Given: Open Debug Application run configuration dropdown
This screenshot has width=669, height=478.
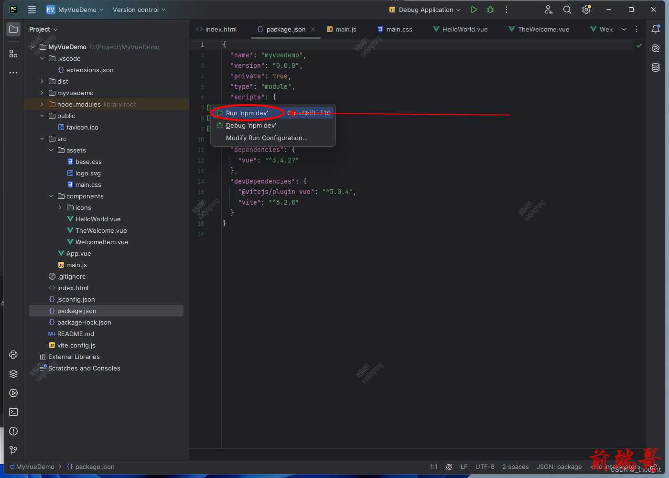Looking at the screenshot, I should [425, 10].
